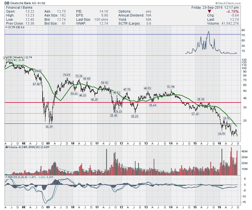
Task: Click the 35.38 price label
Action: click(201, 99)
